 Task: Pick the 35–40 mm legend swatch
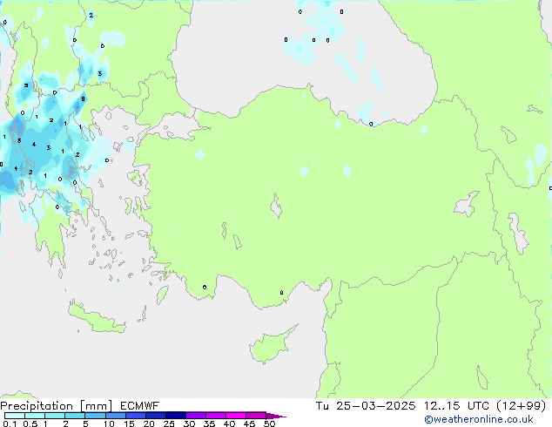point(215,416)
